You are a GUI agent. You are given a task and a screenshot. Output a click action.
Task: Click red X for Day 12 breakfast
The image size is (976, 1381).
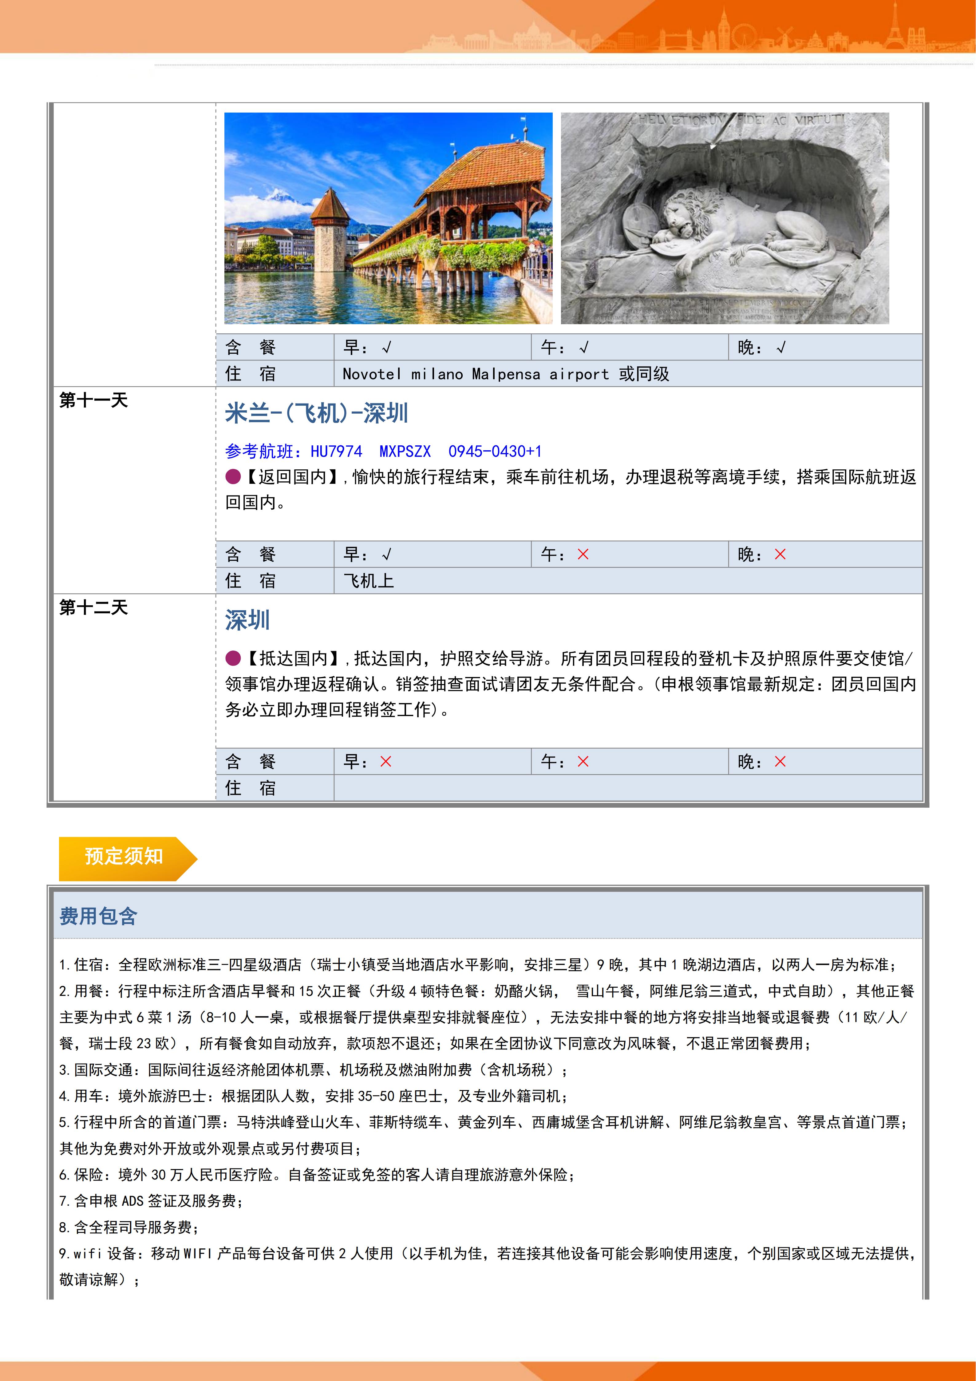(386, 762)
